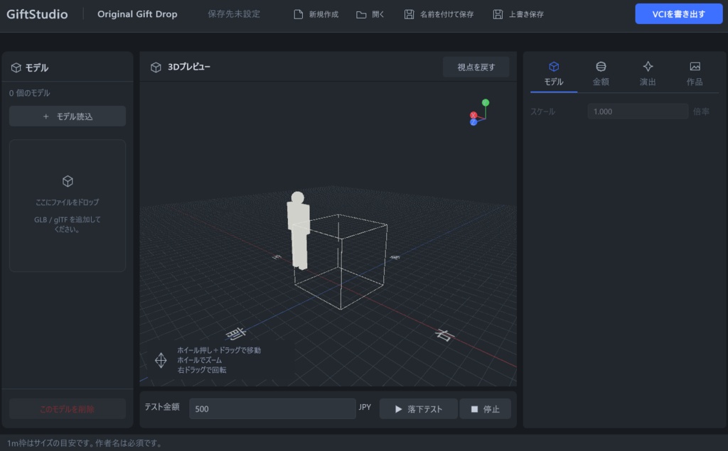Click the red X axis gizmo handle
The height and width of the screenshot is (451, 728).
point(473,115)
